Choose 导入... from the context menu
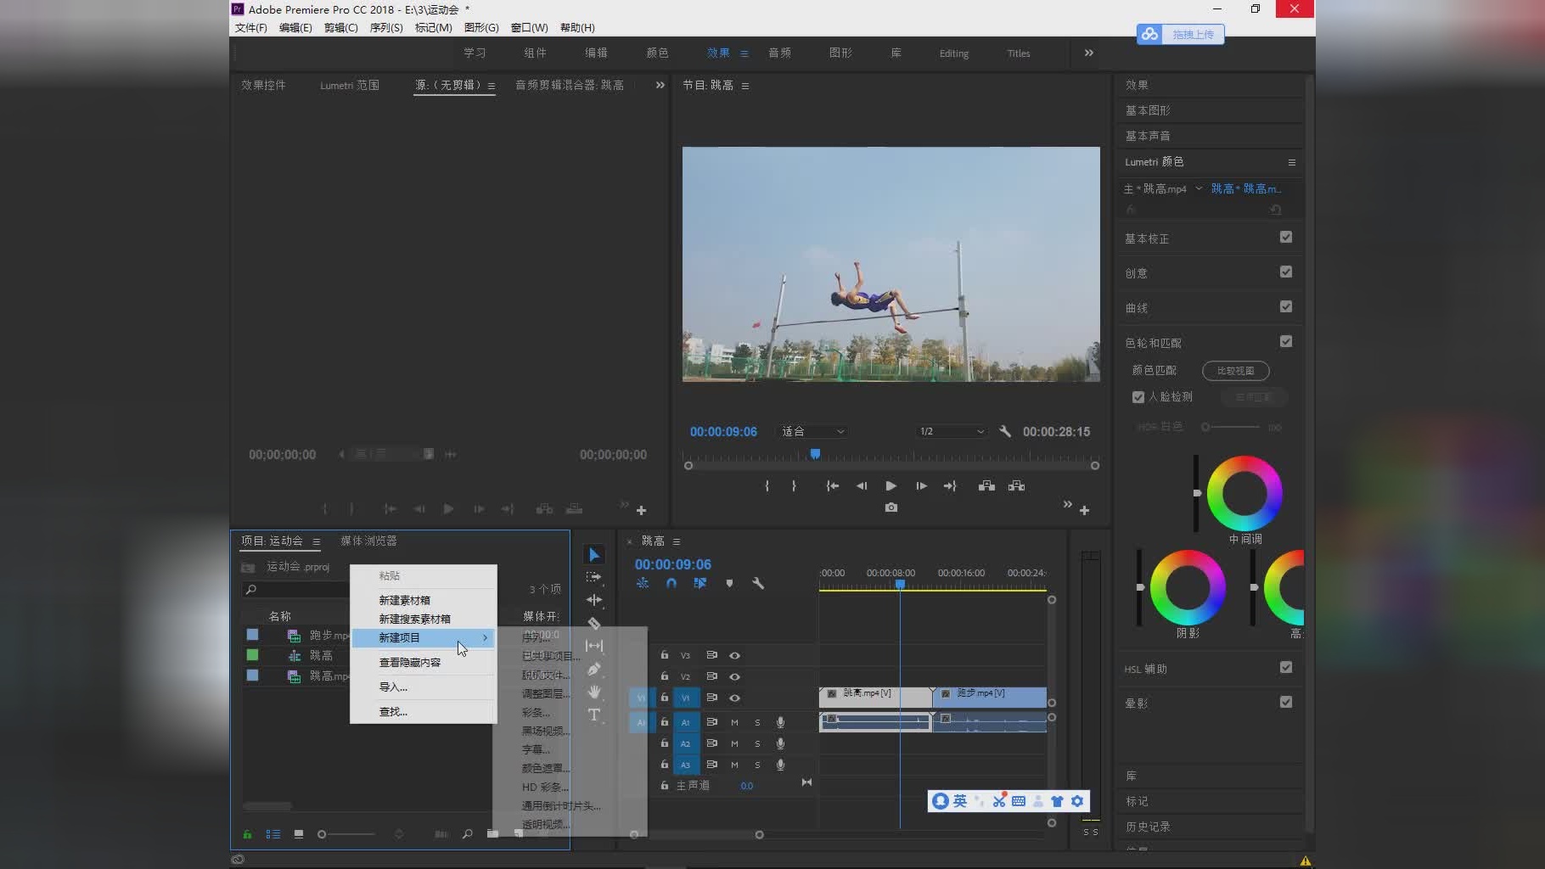1545x869 pixels. (x=424, y=687)
